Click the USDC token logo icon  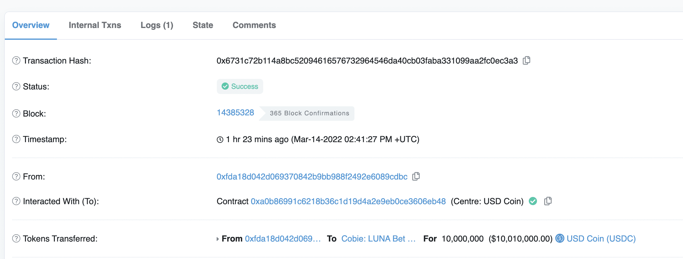coord(560,238)
